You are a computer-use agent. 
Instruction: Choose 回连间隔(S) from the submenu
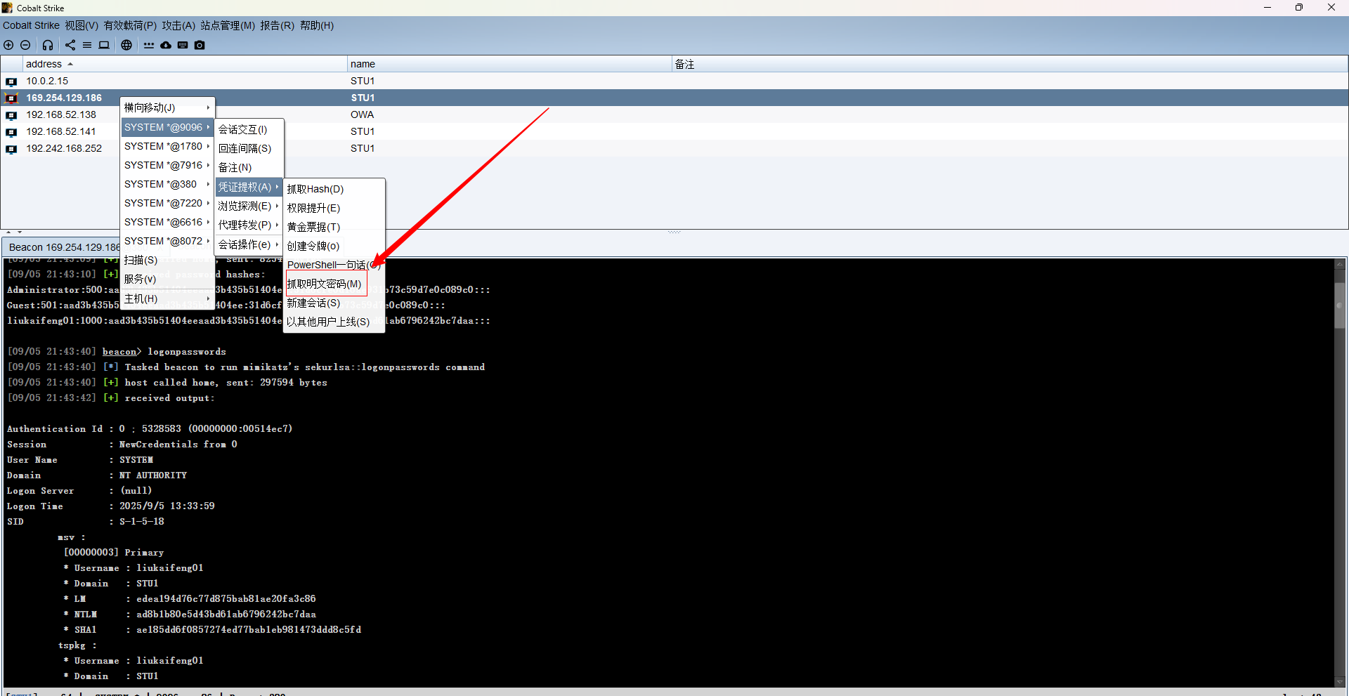tap(249, 148)
